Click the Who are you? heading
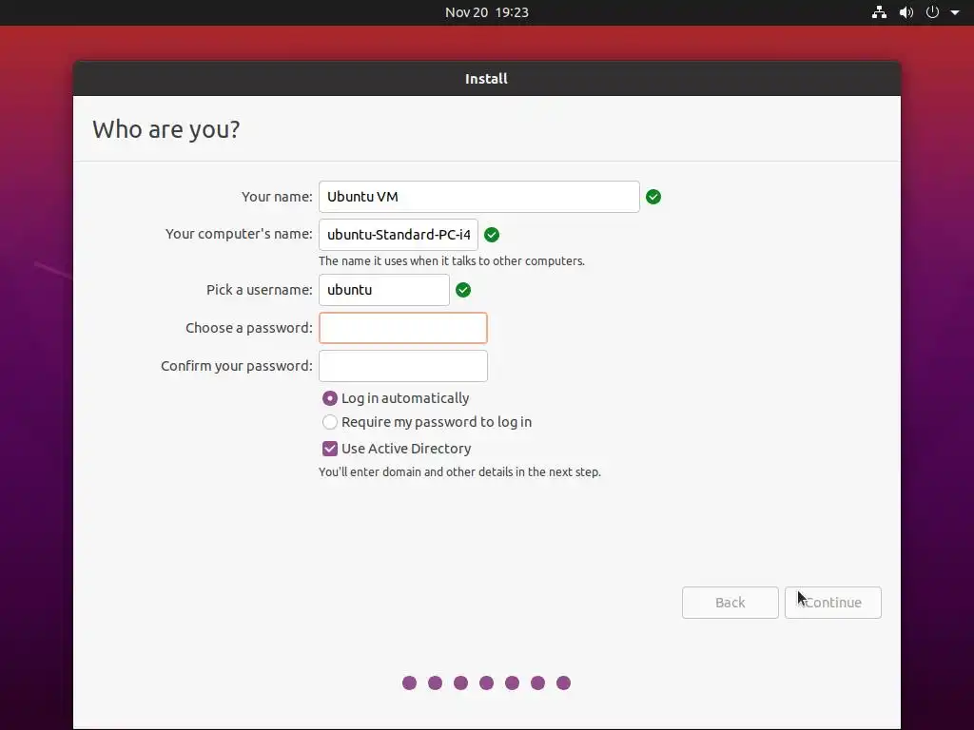 [166, 129]
